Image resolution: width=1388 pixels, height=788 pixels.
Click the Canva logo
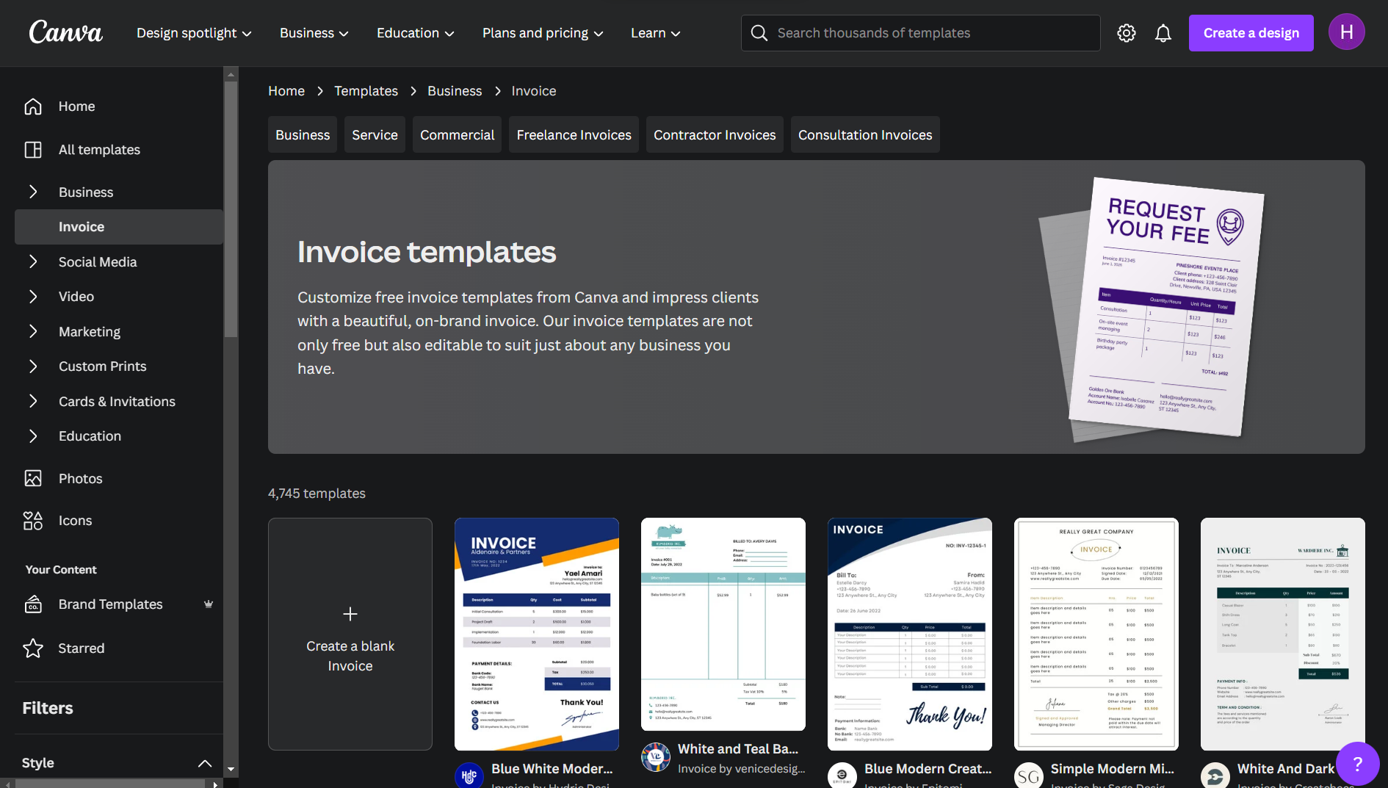[x=66, y=33]
